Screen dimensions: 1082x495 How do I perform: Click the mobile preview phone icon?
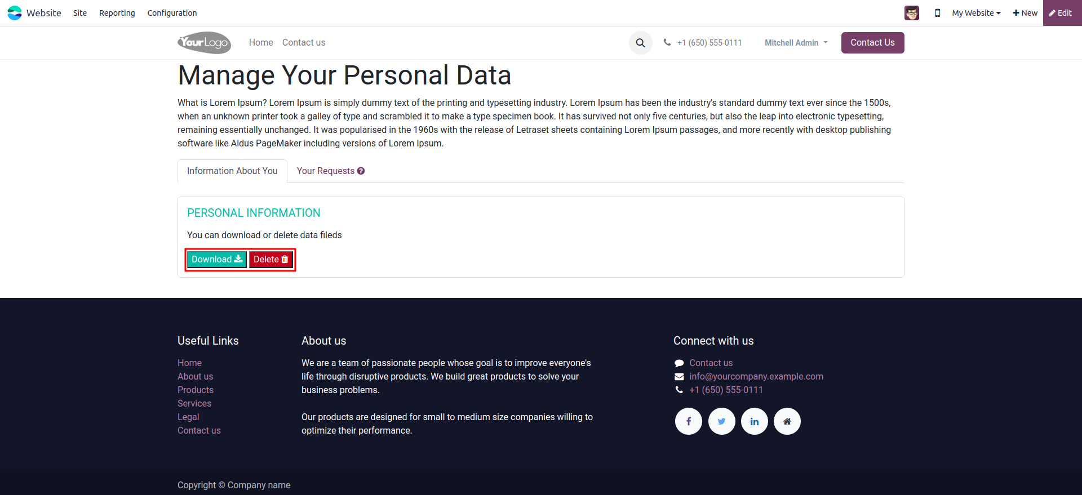(937, 13)
